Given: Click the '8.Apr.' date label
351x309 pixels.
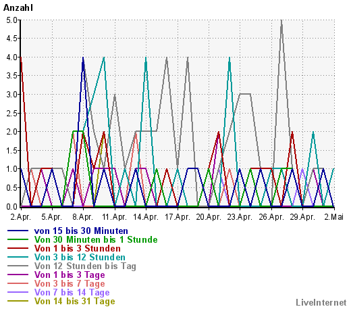Looking at the screenshot, I should 83,217.
